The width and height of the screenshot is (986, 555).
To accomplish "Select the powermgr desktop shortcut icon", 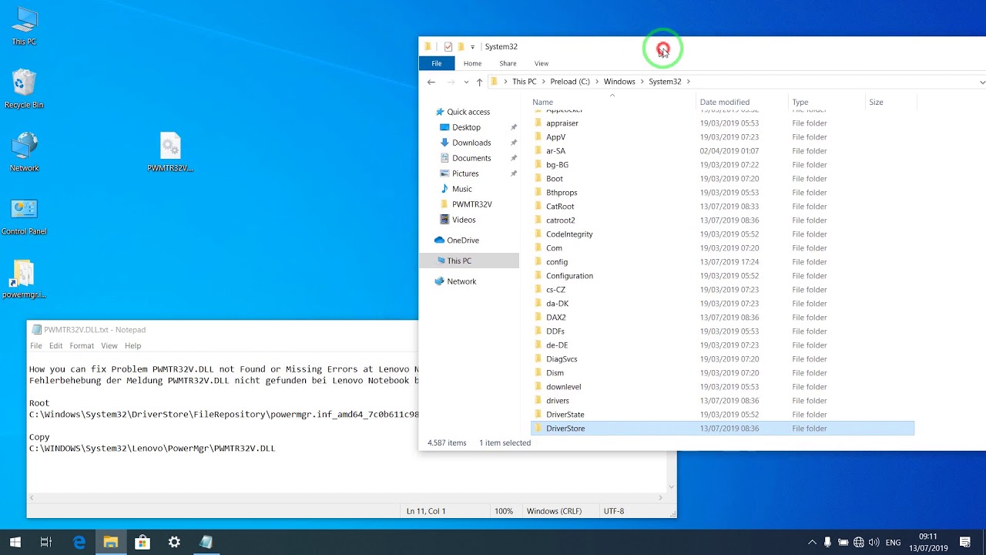I will 24,279.
